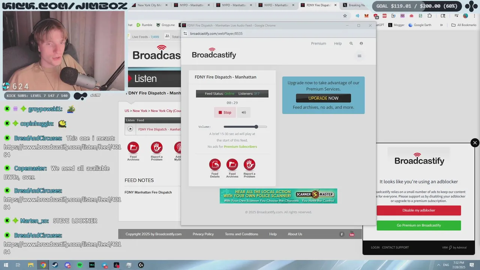Open the hamburger menu in web player
Image resolution: width=480 pixels, height=270 pixels.
pos(359,56)
